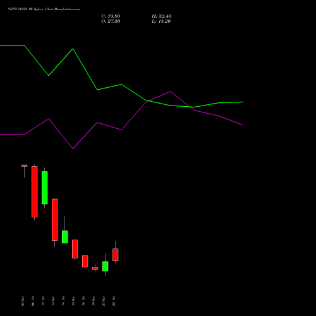Click the green candle above 21 Oct
The image size is (316, 316).
(106, 266)
